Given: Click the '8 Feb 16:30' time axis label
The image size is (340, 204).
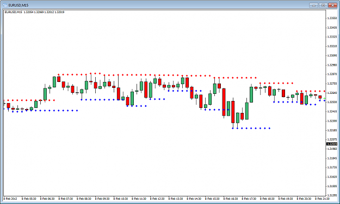Looking at the screenshot, I should tap(231, 199).
